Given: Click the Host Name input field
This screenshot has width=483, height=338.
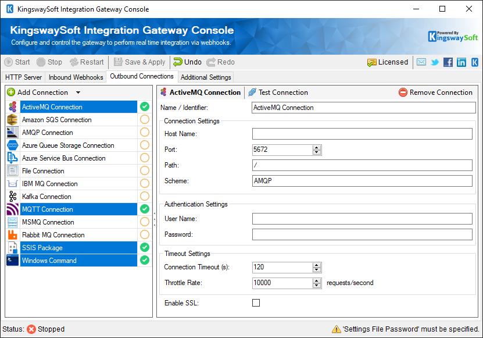Looking at the screenshot, I should click(360, 134).
